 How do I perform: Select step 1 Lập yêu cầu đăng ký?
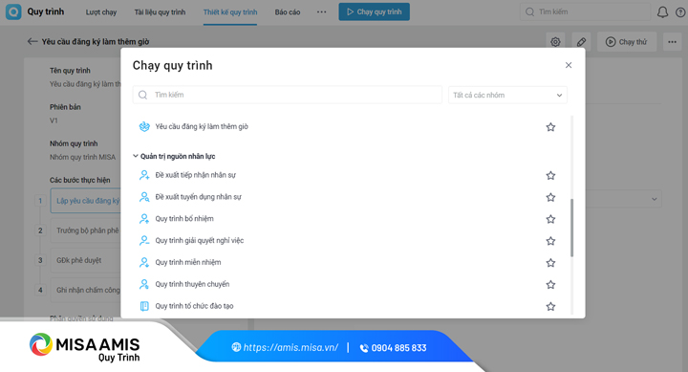pos(86,201)
